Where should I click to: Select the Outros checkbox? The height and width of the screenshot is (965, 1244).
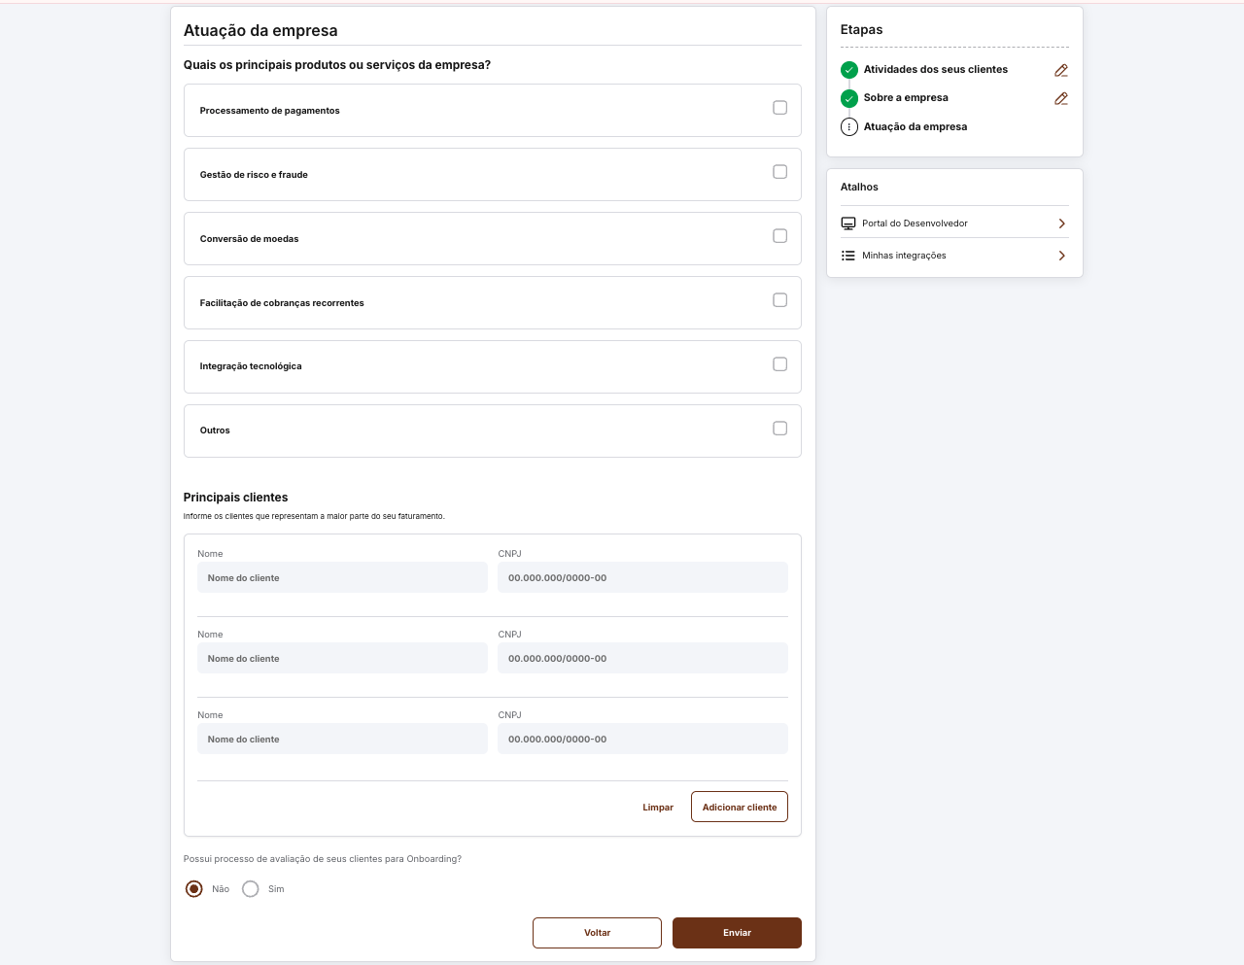[779, 429]
